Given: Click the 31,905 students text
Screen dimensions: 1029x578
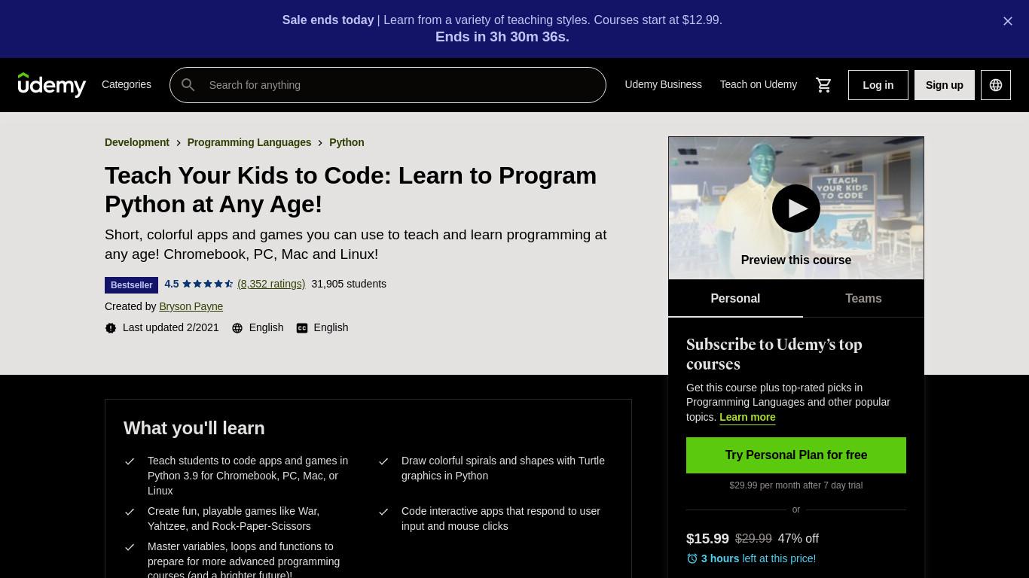Looking at the screenshot, I should point(349,284).
